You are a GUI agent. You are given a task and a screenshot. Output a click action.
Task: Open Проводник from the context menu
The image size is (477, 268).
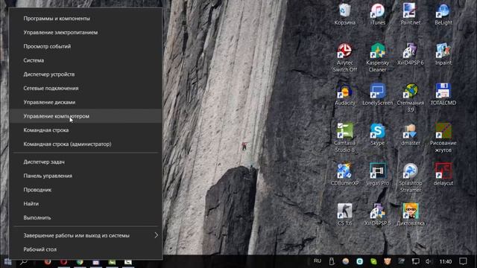pyautogui.click(x=86, y=190)
